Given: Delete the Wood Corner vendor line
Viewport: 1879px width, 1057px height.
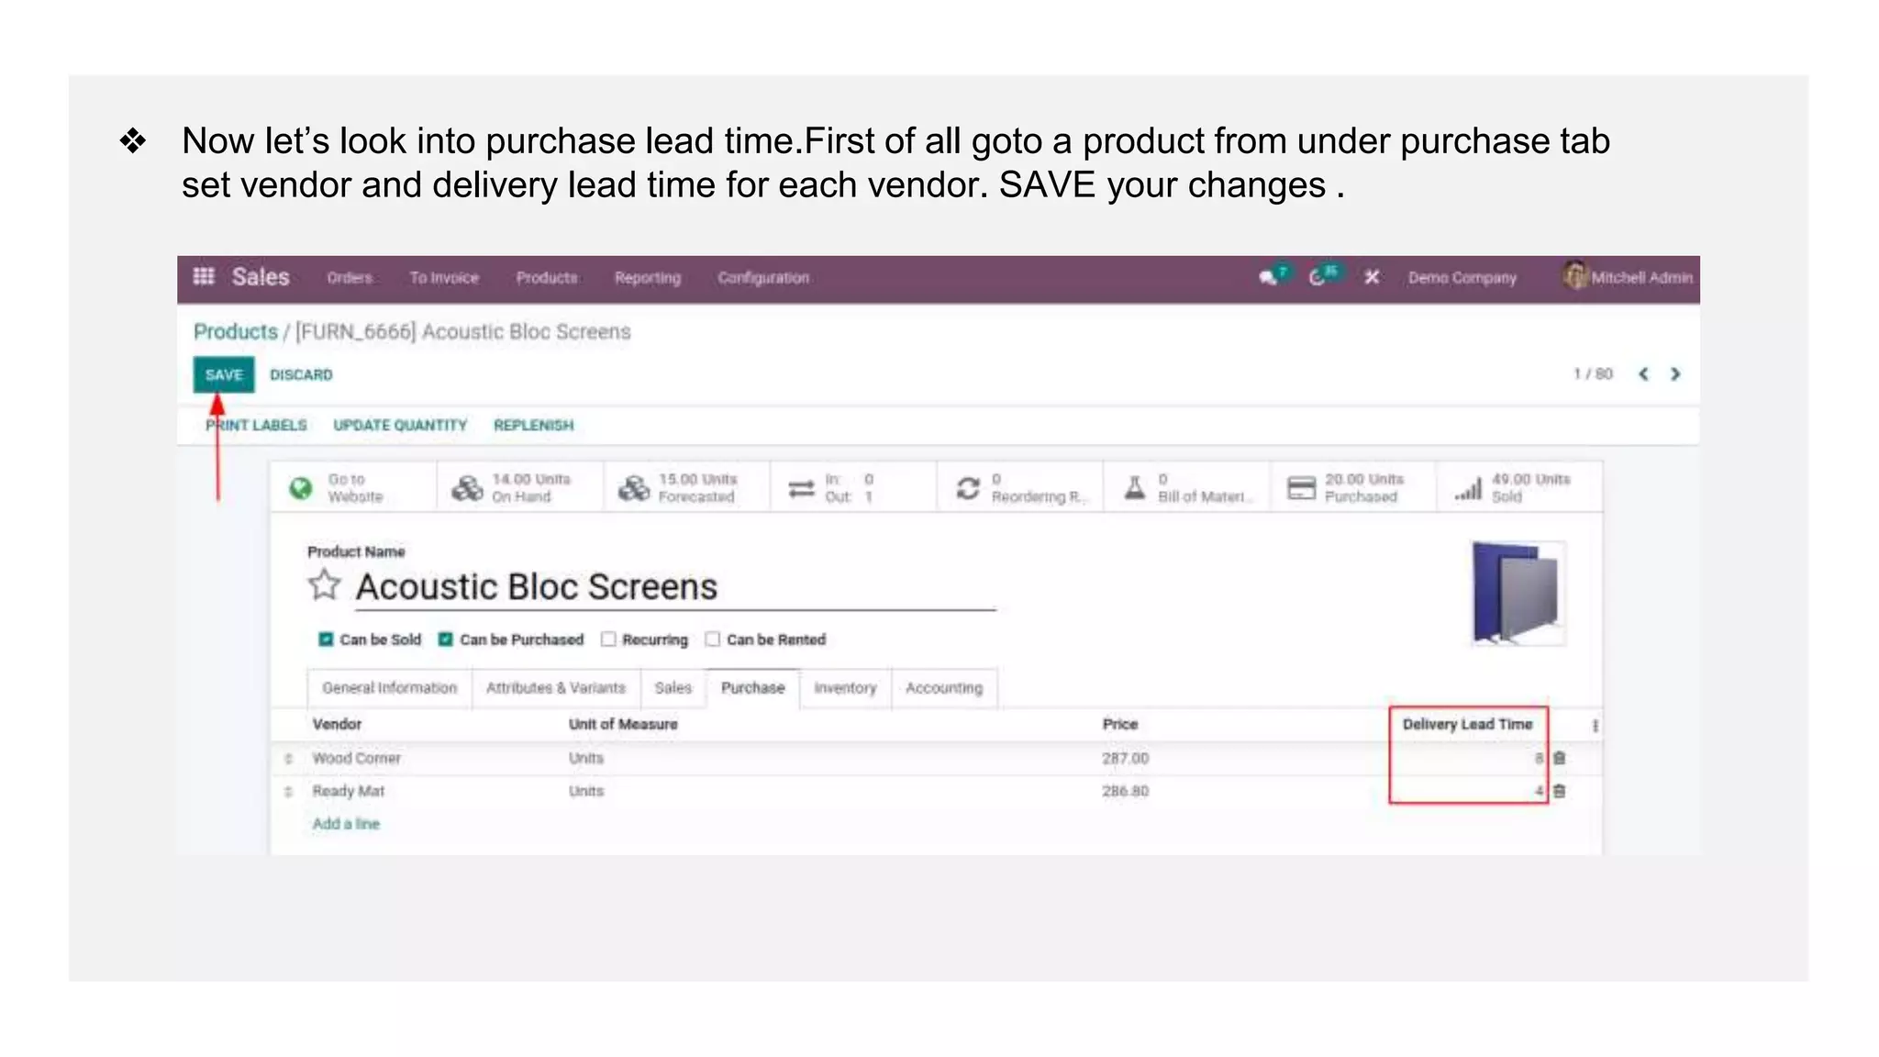Looking at the screenshot, I should tap(1560, 758).
